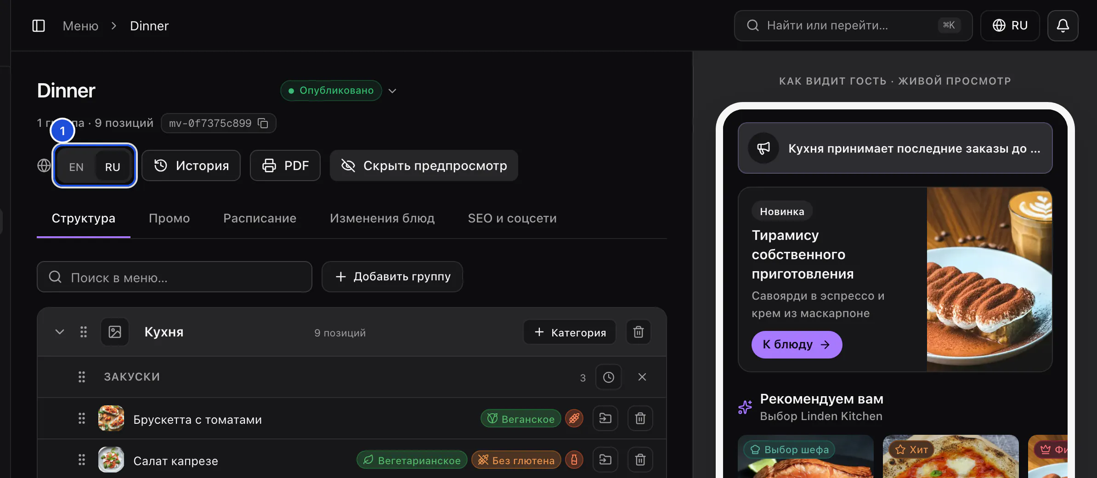Viewport: 1097px width, 478px height.
Task: Delete Брускетта с томатами
Action: point(640,418)
